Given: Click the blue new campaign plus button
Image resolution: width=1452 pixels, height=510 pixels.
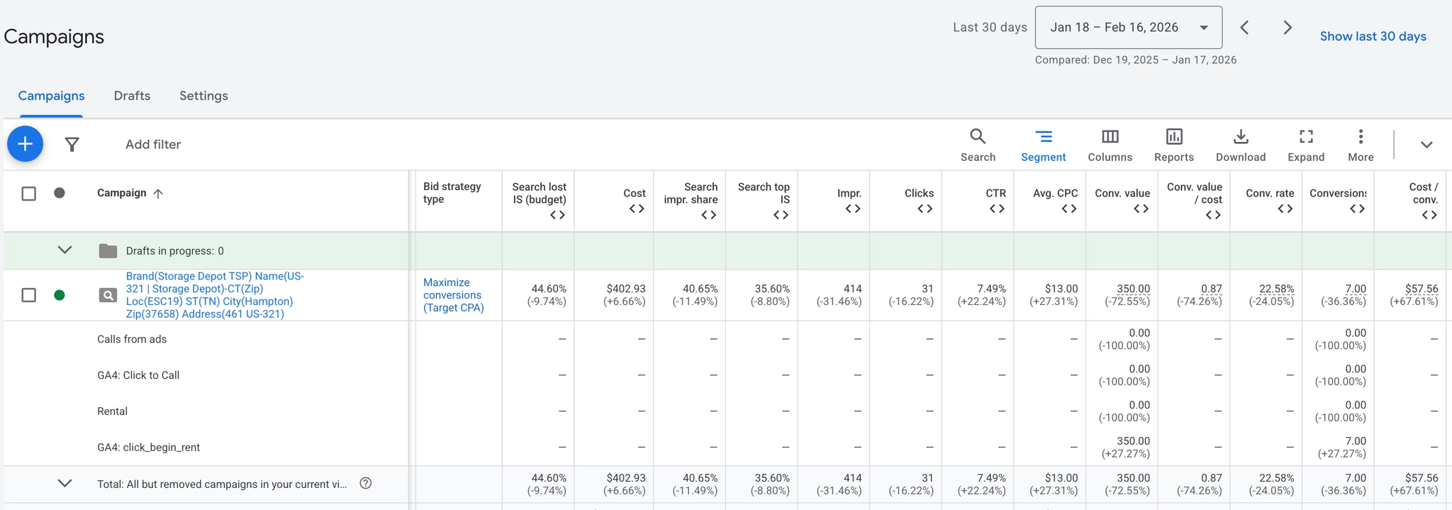Looking at the screenshot, I should coord(25,144).
